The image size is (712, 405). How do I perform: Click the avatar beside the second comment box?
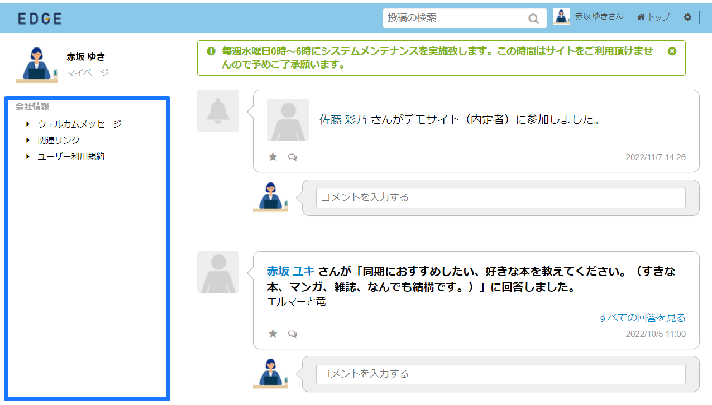click(x=271, y=373)
